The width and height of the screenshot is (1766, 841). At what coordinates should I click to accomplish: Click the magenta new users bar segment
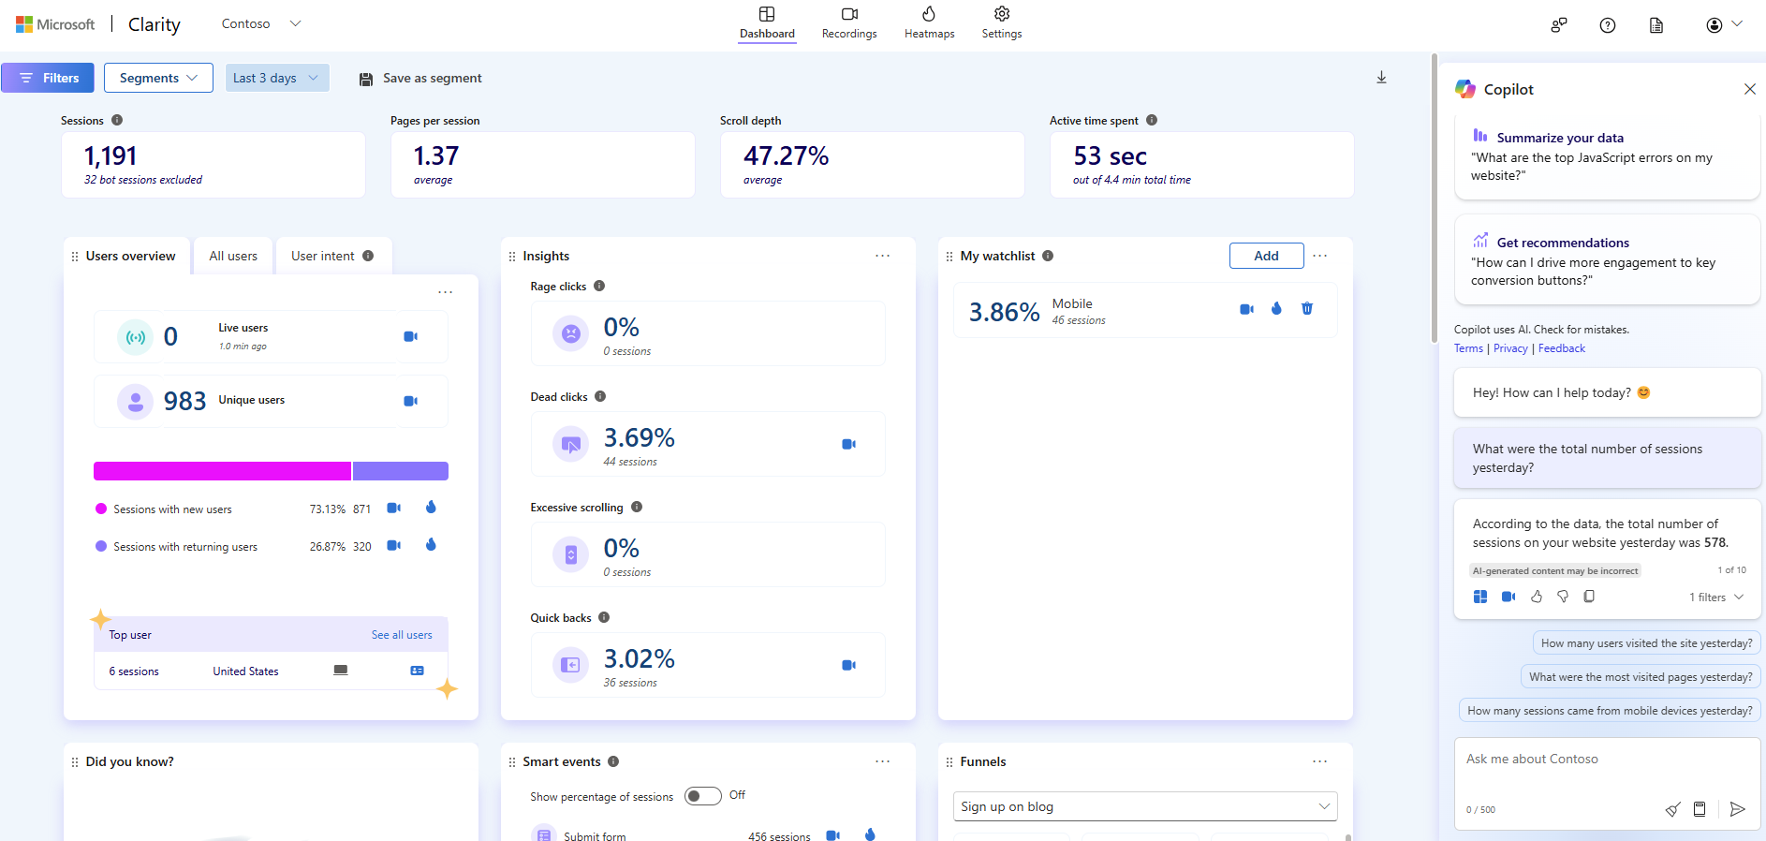[x=222, y=471]
